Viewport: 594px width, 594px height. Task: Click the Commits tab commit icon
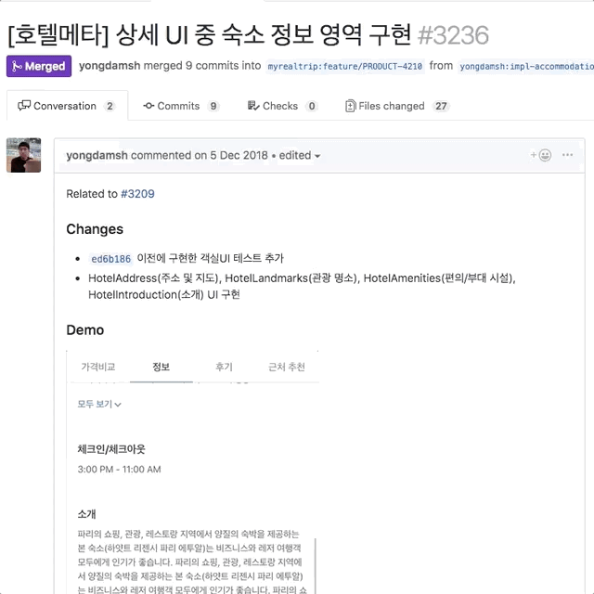148,106
